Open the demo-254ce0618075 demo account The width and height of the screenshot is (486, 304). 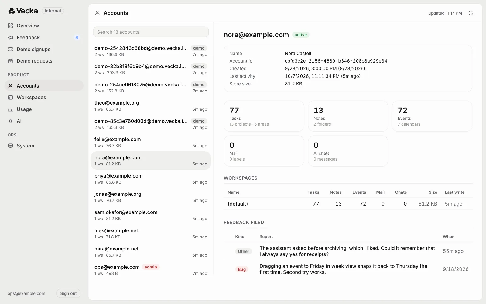coord(151,88)
